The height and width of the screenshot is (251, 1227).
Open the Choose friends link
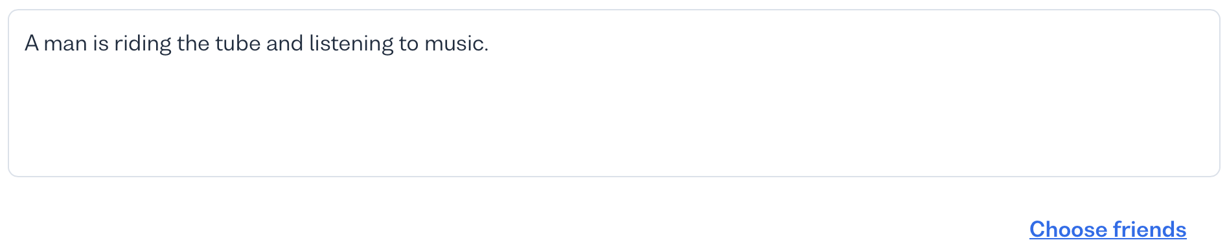click(x=1107, y=229)
